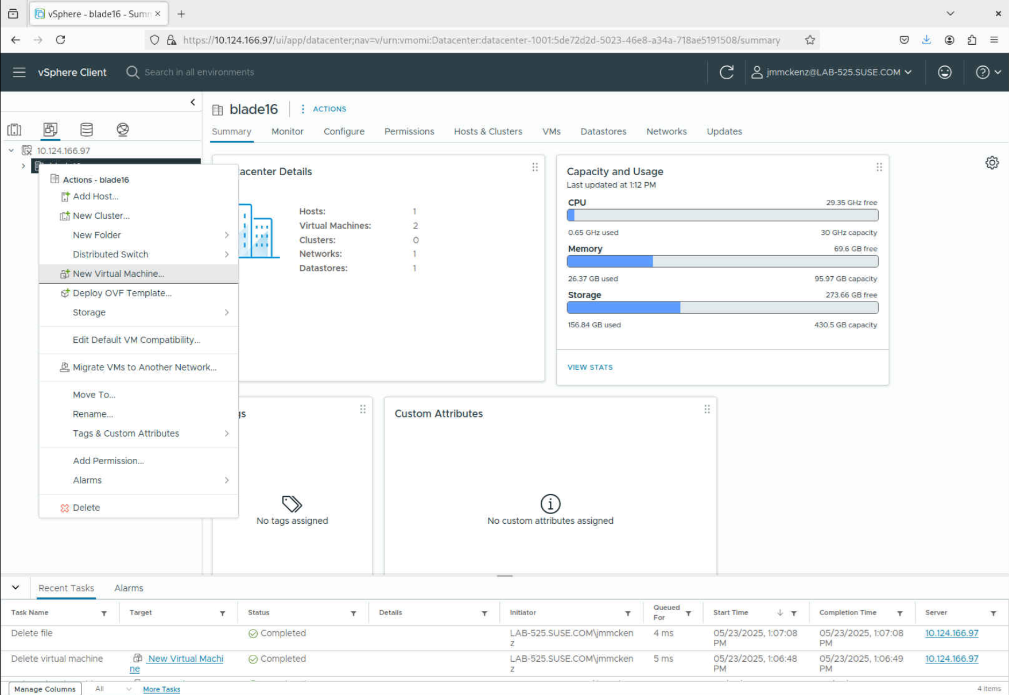Switch to the Storage inventory icon
1009x695 pixels.
point(87,129)
